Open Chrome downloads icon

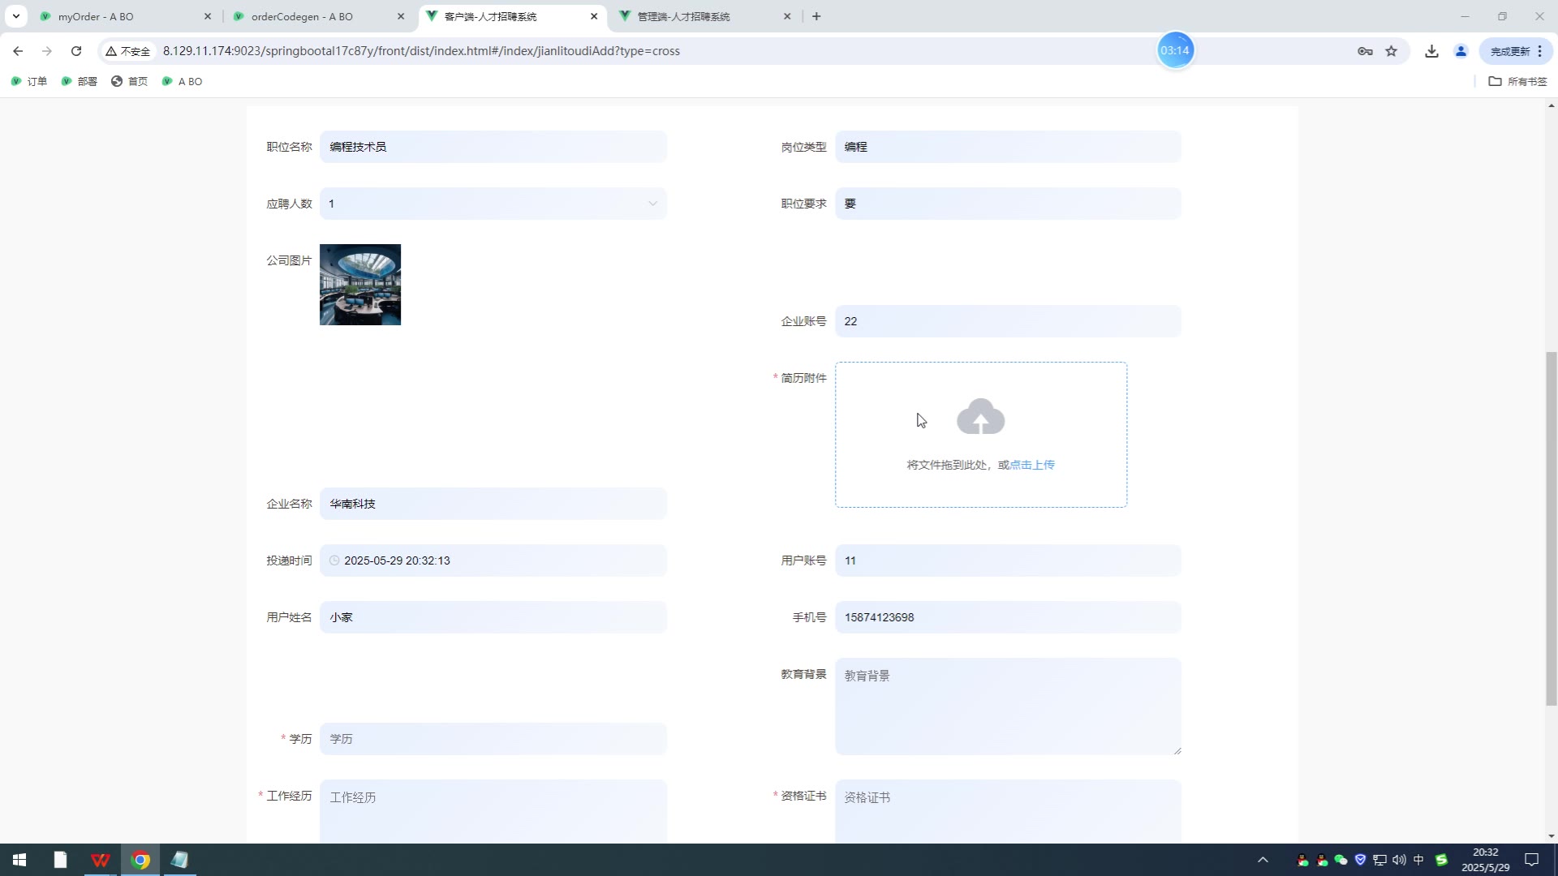click(x=1431, y=51)
